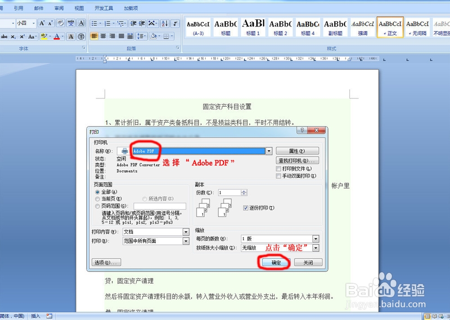Click the 属性 button

point(297,151)
